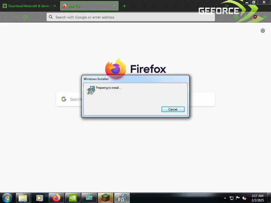Open the Firefox hamburger menu
The width and height of the screenshot is (271, 203).
click(265, 17)
